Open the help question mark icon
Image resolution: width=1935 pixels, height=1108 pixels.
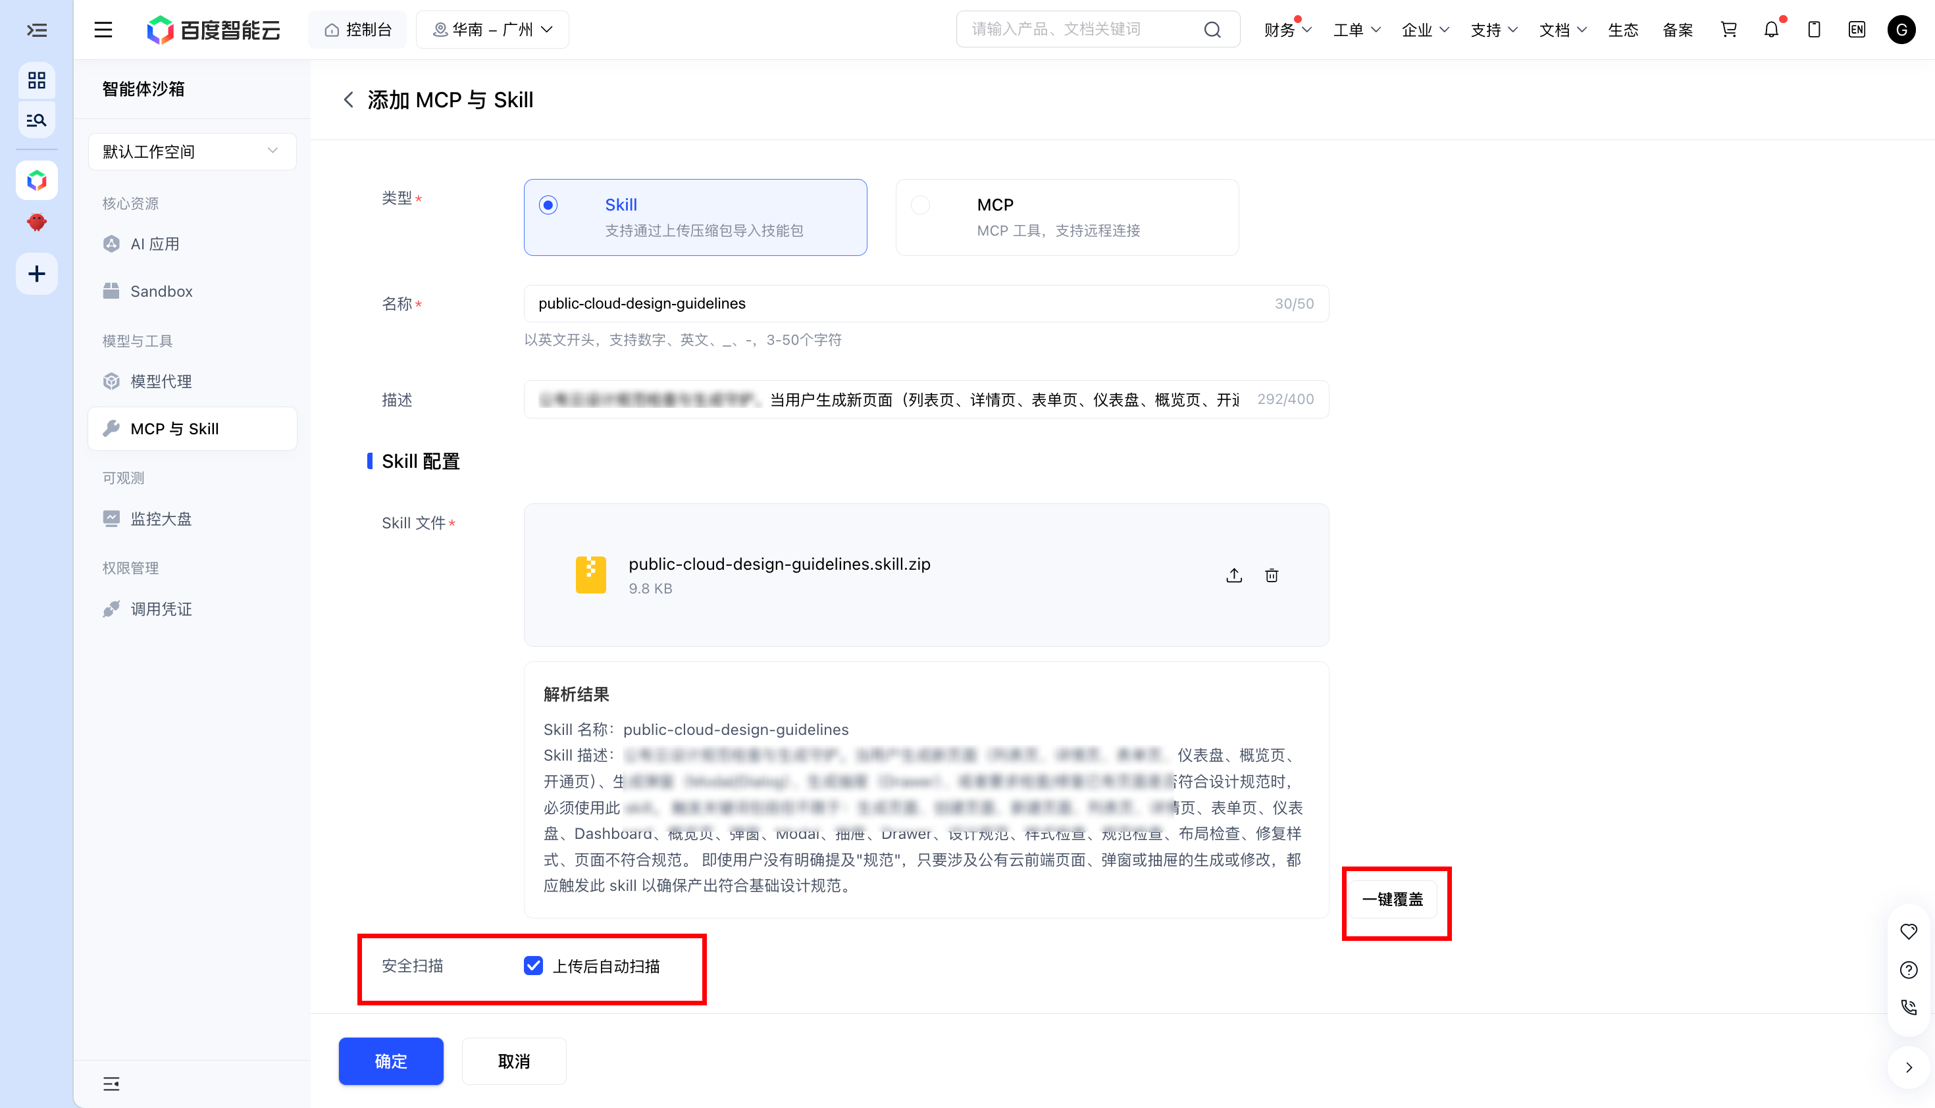(x=1909, y=970)
